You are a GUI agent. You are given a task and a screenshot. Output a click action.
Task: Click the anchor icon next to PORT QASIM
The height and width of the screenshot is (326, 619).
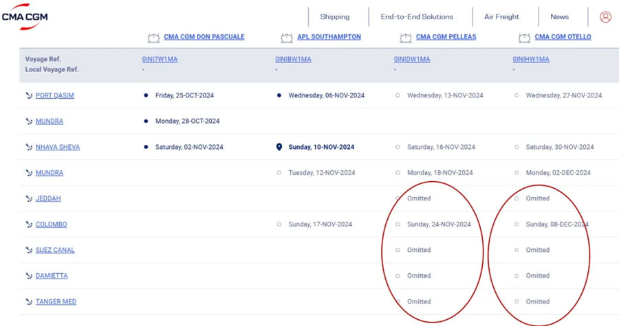[x=29, y=95]
